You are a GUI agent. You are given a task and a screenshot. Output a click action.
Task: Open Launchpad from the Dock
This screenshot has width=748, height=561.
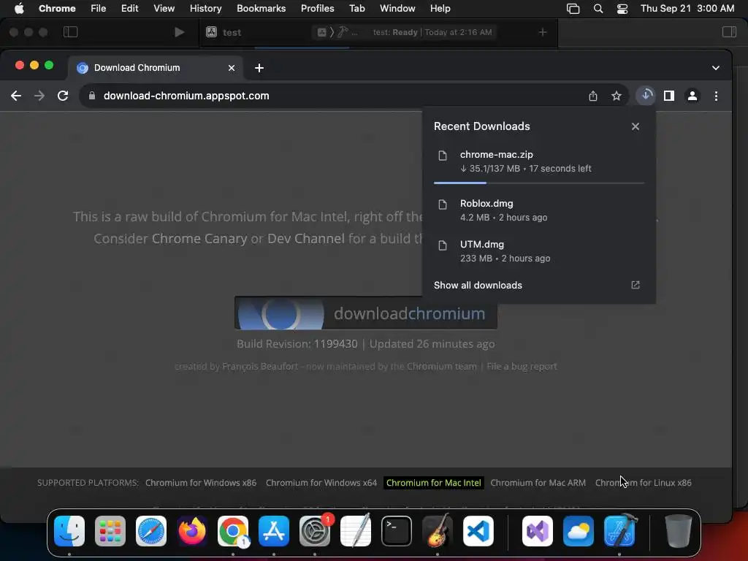click(x=110, y=531)
